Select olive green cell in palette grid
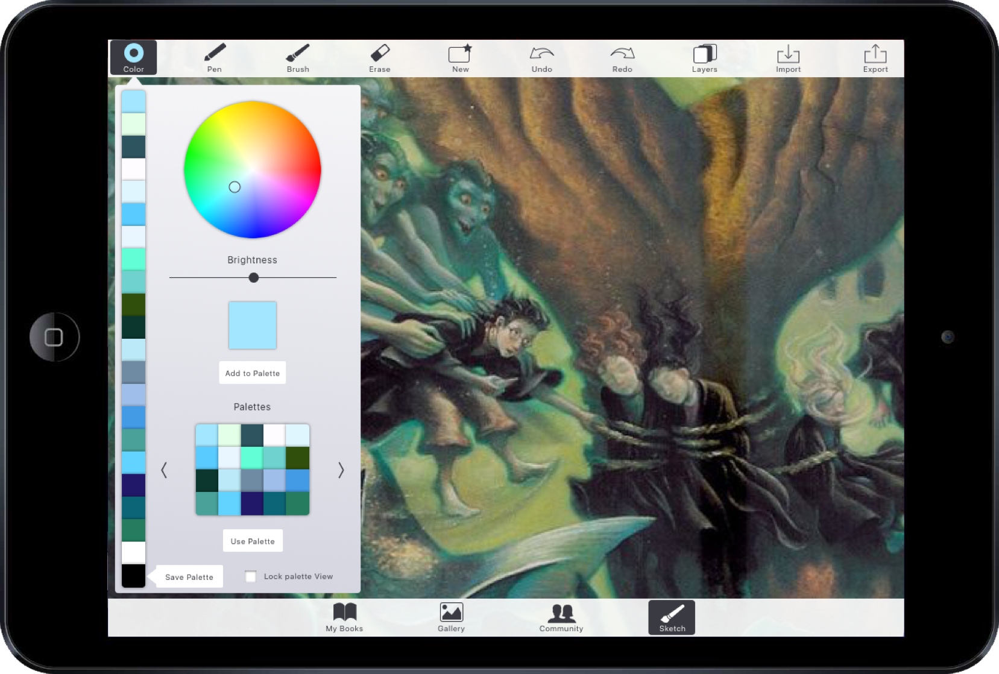The image size is (999, 674). pyautogui.click(x=298, y=458)
